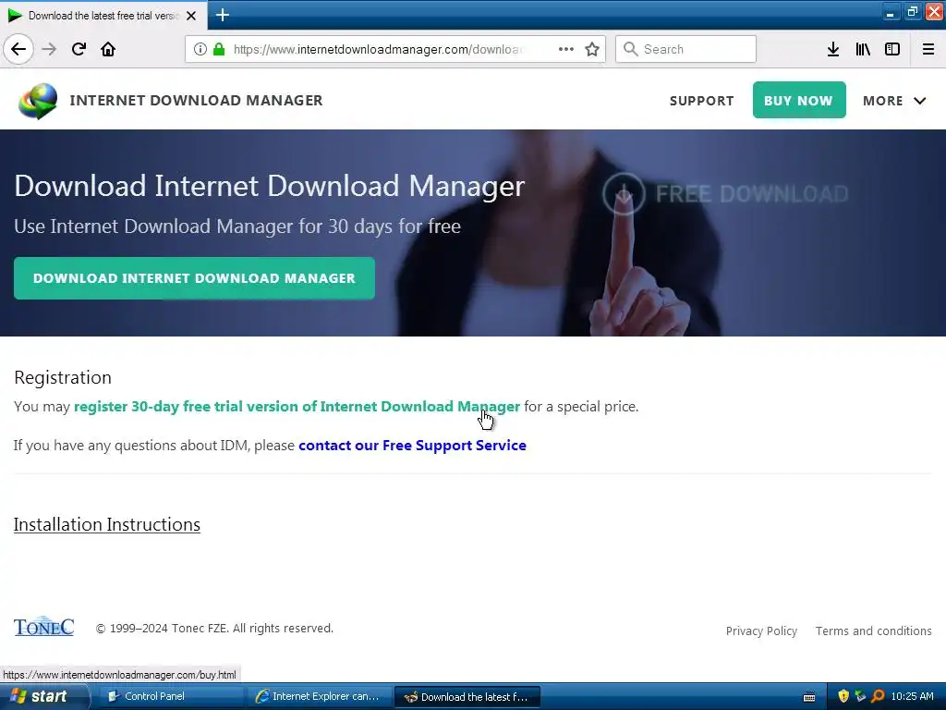Open the Firefox downloads arrow icon
The height and width of the screenshot is (710, 946).
[x=833, y=49]
